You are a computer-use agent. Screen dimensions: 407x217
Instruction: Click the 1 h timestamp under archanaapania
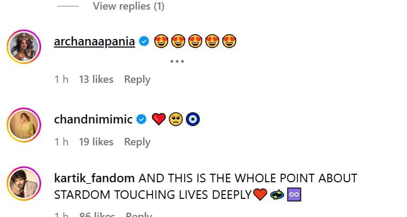61,79
